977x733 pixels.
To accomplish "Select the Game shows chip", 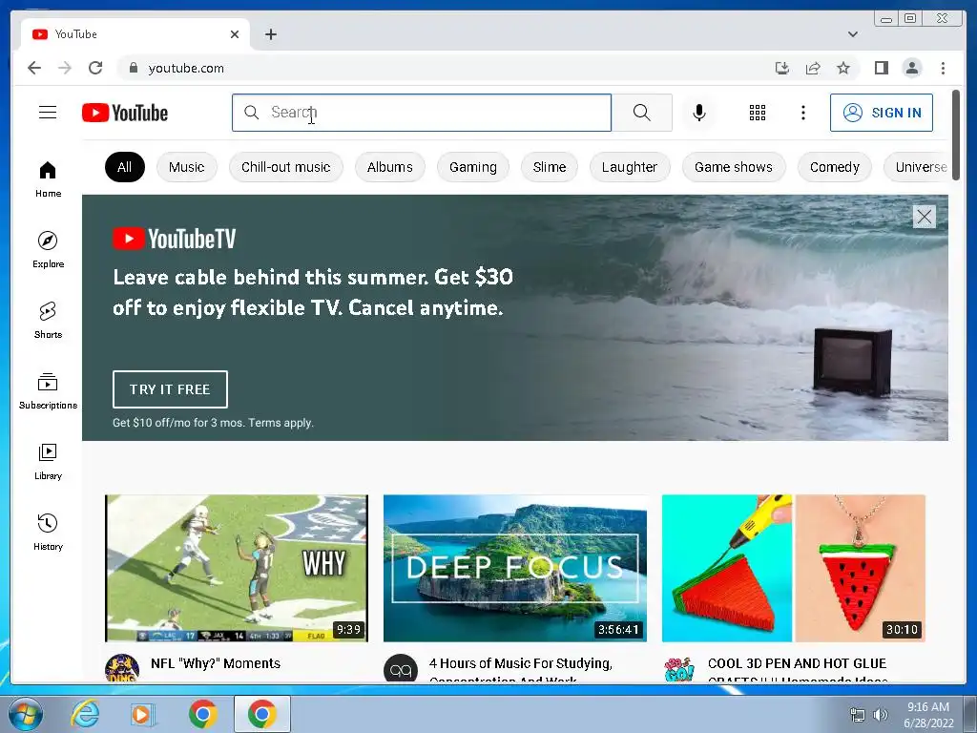I will click(734, 167).
